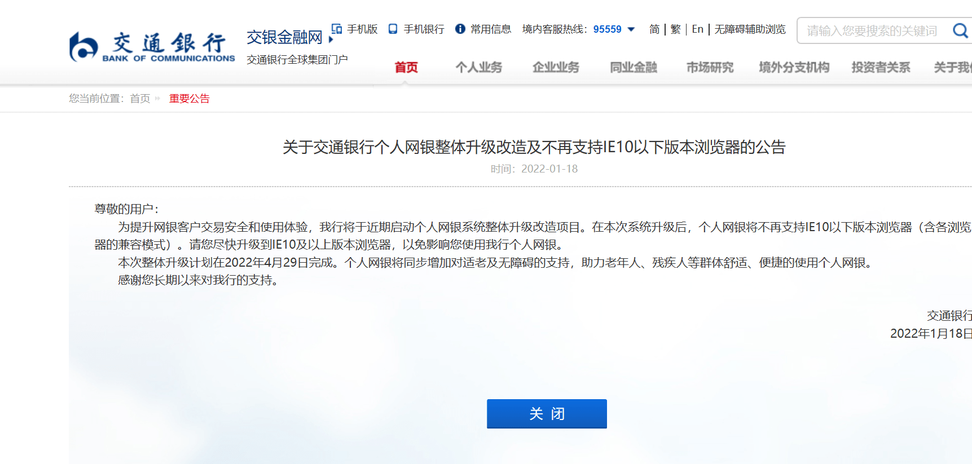
Task: Click the 手机银行 phone icon
Action: pos(393,29)
